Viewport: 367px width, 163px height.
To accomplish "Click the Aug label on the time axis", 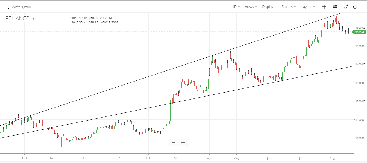I will tap(332, 158).
